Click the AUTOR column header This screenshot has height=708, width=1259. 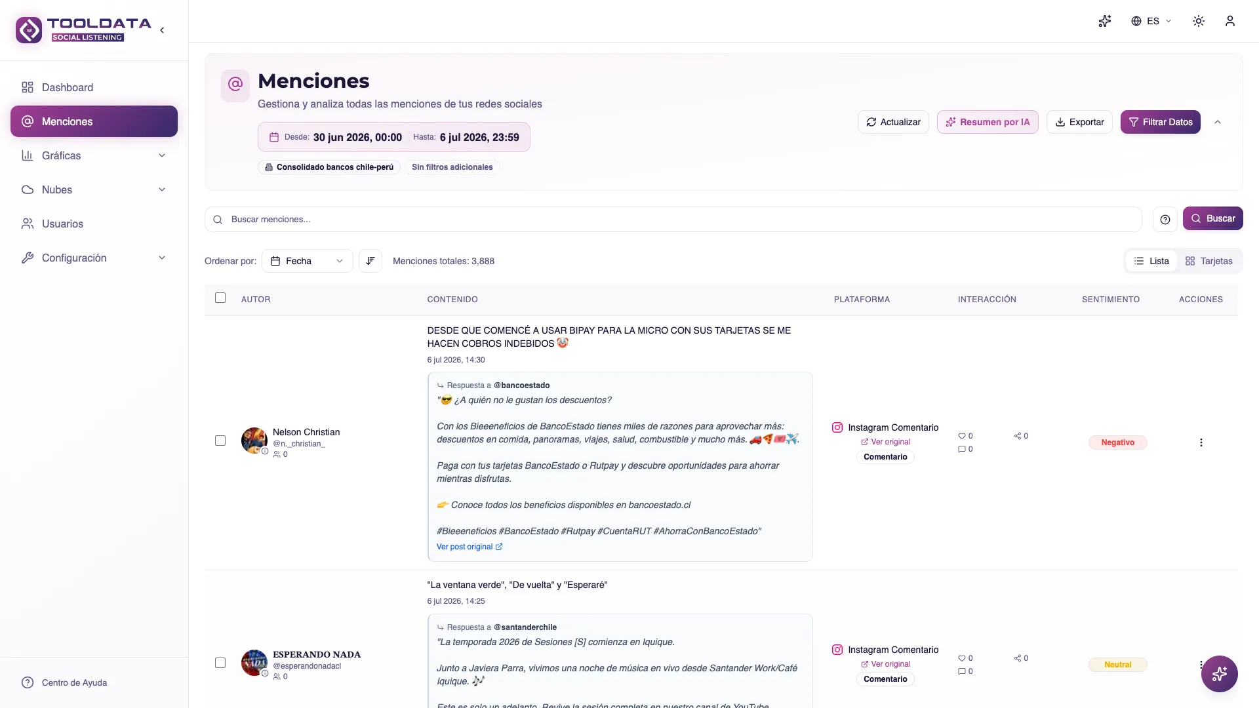256,300
